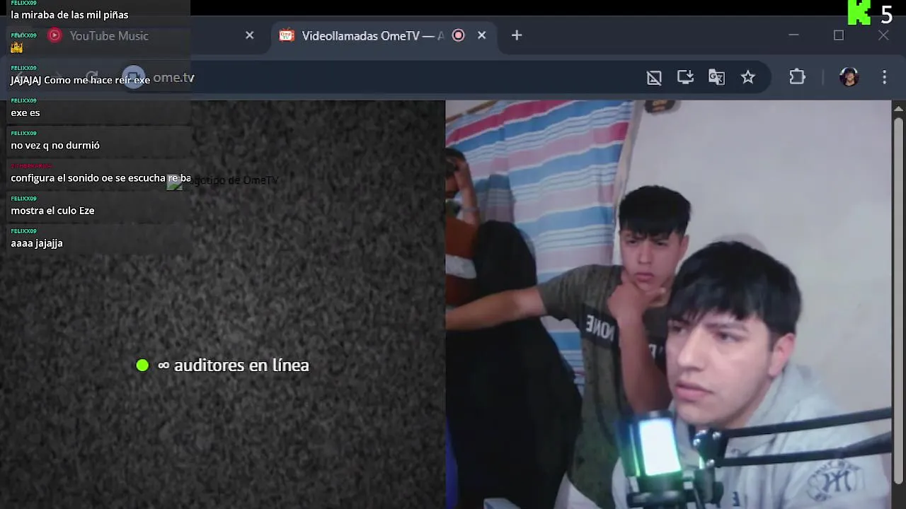Close the YouTube Music tab

pos(249,35)
